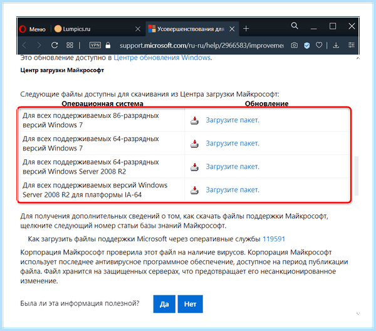Screen dimensions: 376x331
Task: Open the Speed Dial grid icon
Action: [70, 45]
